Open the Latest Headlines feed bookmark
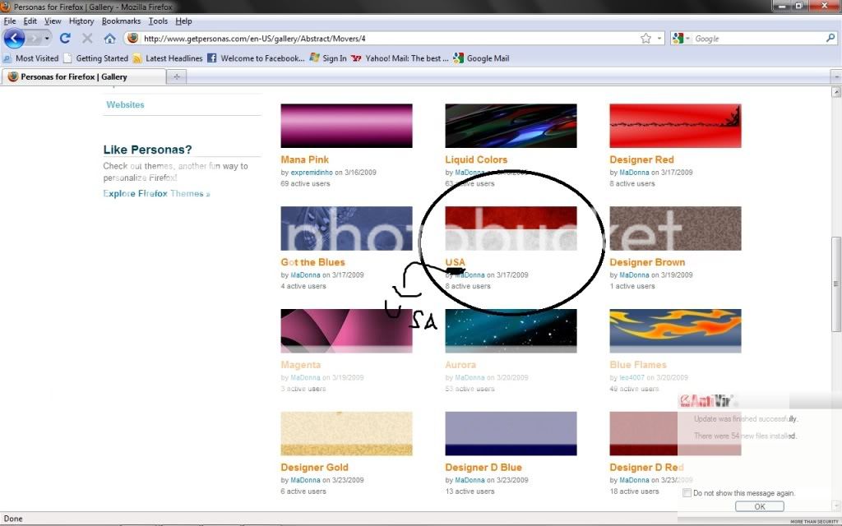 click(x=168, y=58)
